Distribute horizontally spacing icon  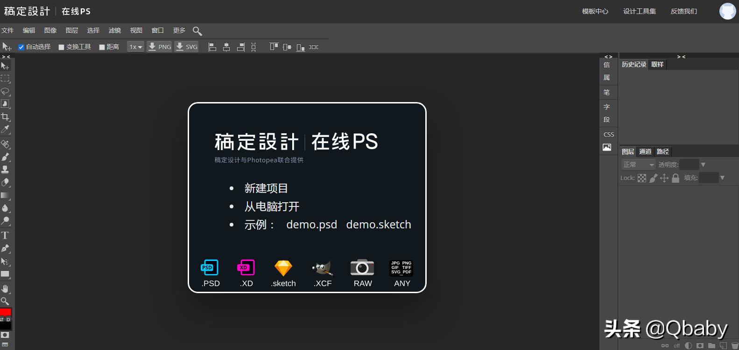[x=314, y=47]
